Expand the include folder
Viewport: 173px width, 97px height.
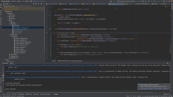8,17
